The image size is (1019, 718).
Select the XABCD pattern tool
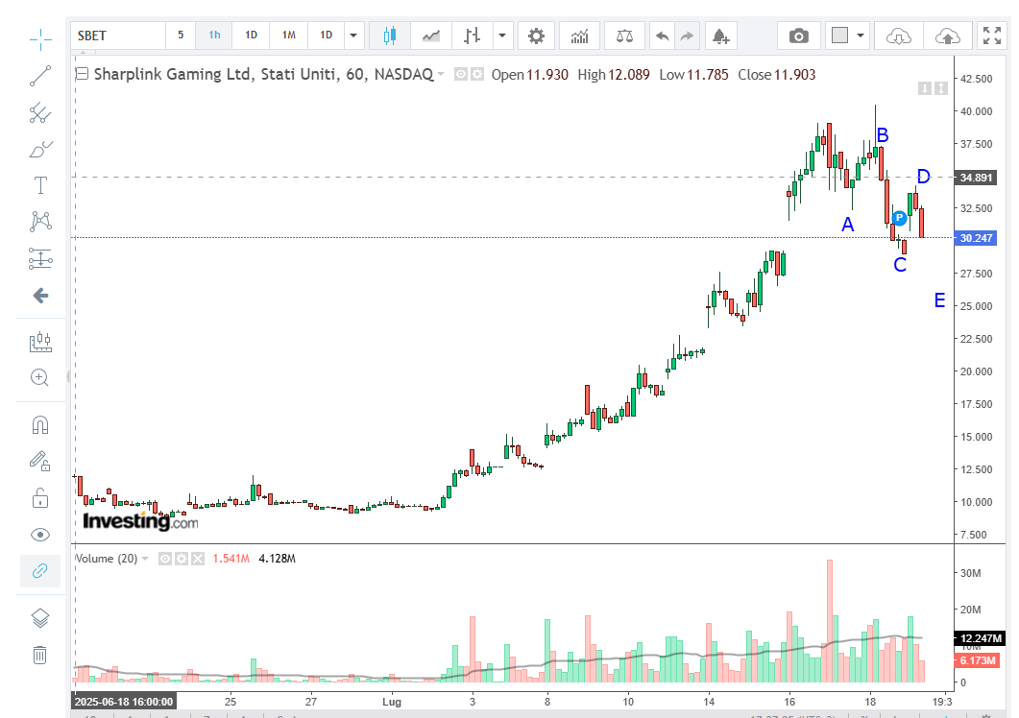point(40,222)
